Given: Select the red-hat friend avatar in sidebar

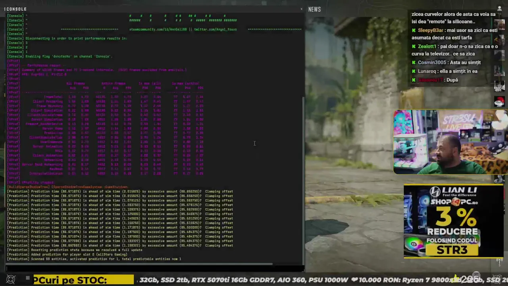Looking at the screenshot, I should [500, 101].
